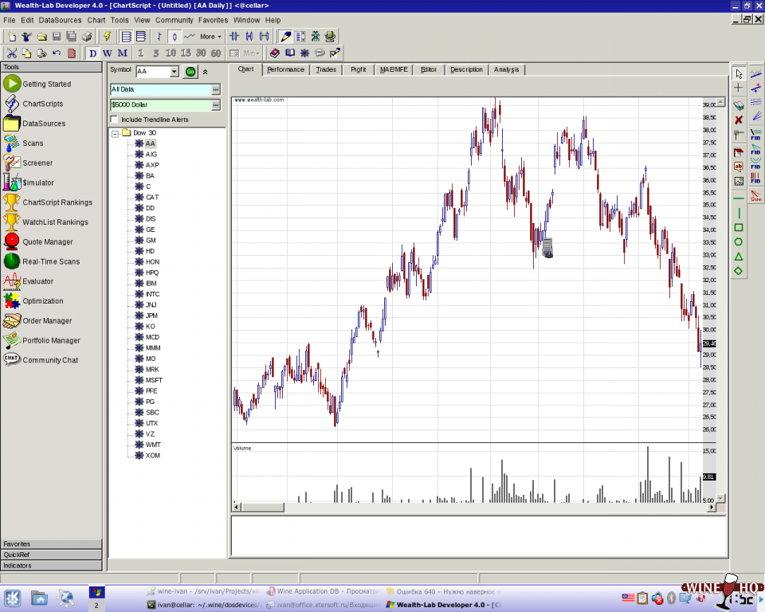
Task: Select MSFT in the symbol list
Action: coord(153,380)
